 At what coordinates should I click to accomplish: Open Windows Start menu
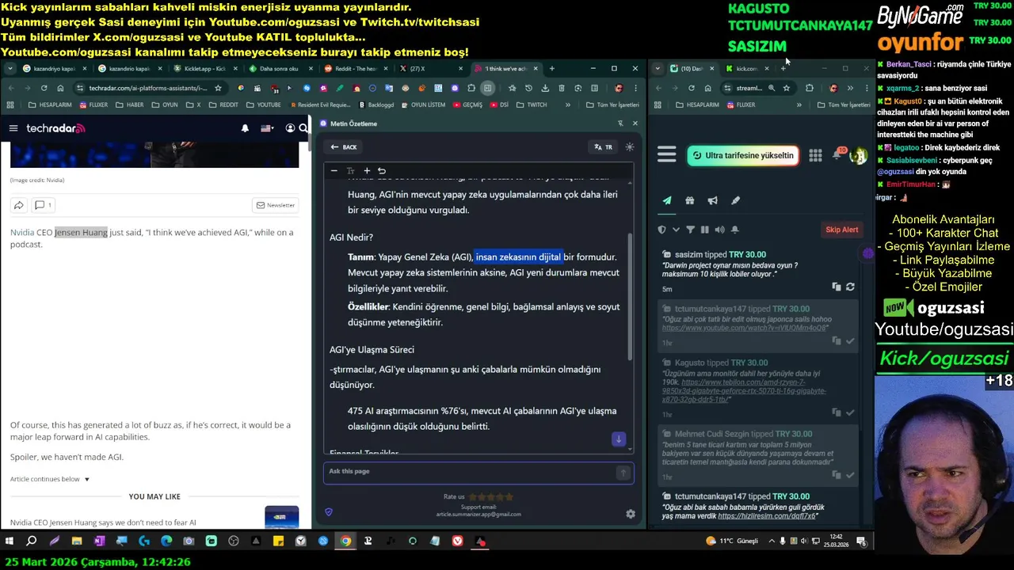(x=10, y=541)
